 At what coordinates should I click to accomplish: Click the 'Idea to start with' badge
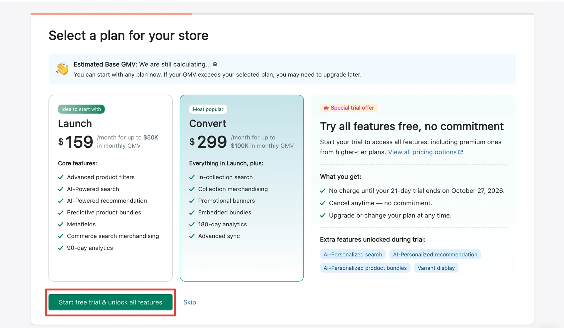[x=81, y=109]
